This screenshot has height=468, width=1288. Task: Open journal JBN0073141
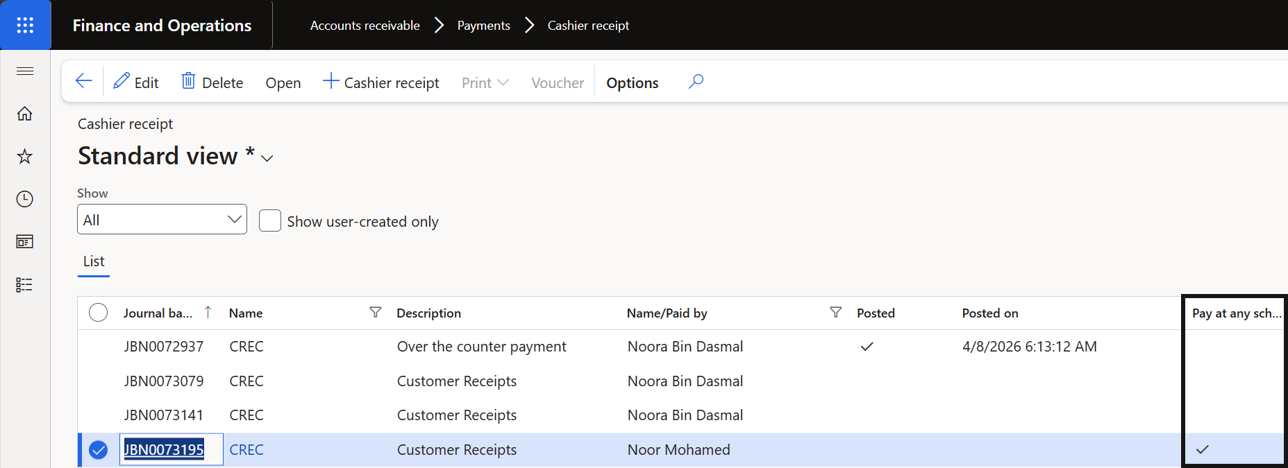pos(164,415)
